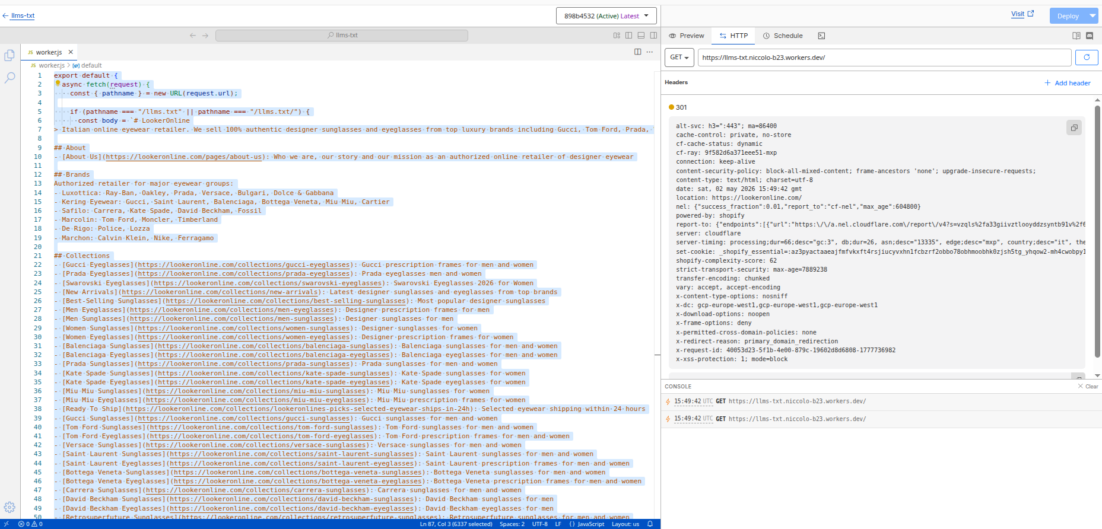Click the Layout: us status item
This screenshot has width=1102, height=529.
point(625,524)
